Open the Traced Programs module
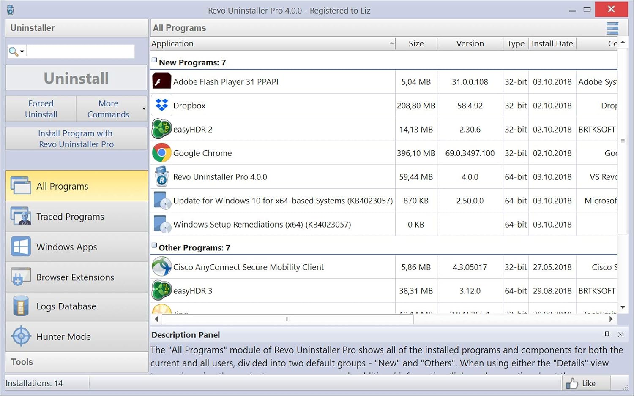Screen dimensions: 634x396 (x=77, y=216)
